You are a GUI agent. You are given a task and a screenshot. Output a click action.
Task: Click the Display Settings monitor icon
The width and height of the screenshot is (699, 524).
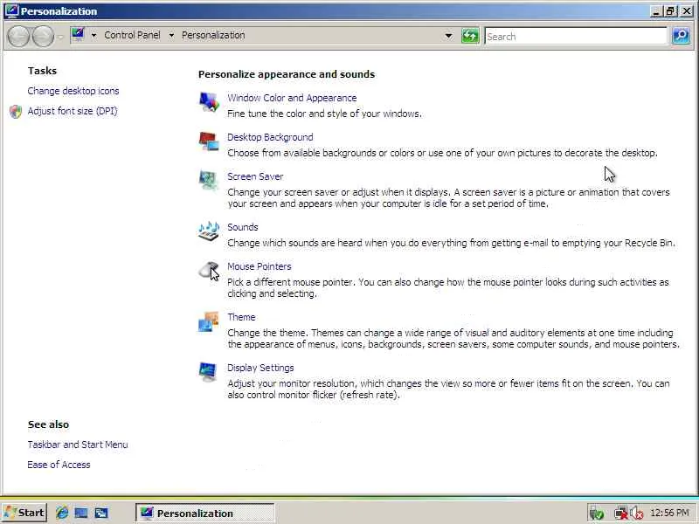tap(209, 372)
